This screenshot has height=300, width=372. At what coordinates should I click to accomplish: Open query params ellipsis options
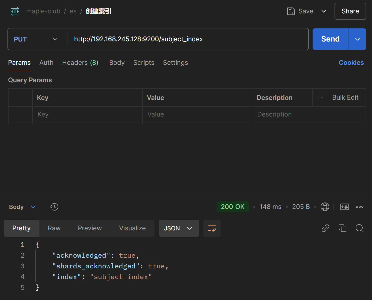pyautogui.click(x=321, y=97)
